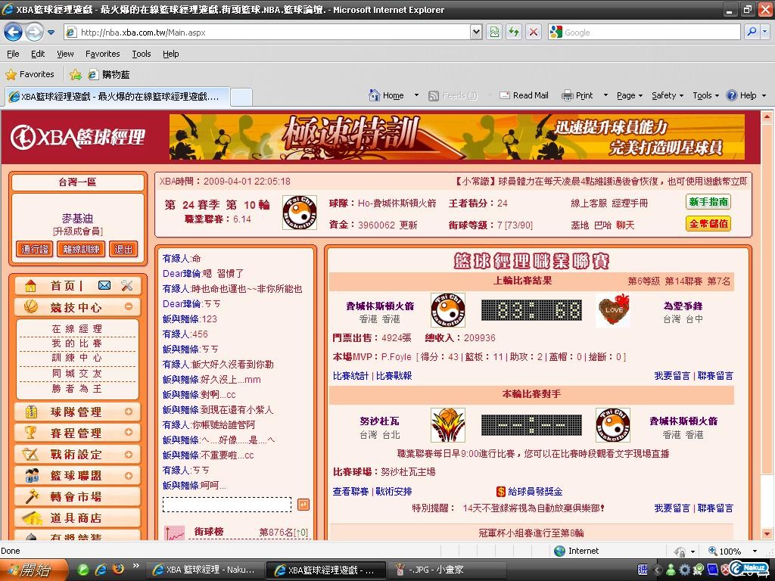Open the Tools toolbar dropdown
Viewport: 775px width, 581px height.
coord(705,95)
